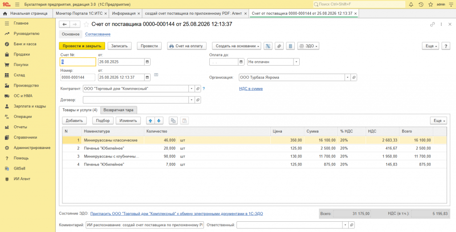
Task: Close the Счет от поставщика tab
Action: coord(355,13)
